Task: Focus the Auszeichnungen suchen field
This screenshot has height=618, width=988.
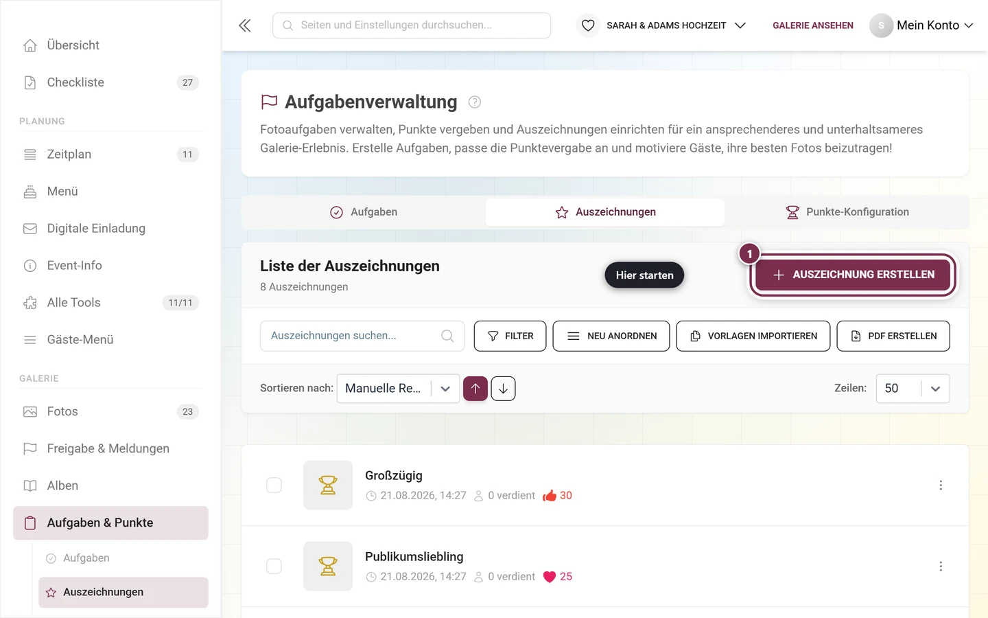Action: [362, 336]
